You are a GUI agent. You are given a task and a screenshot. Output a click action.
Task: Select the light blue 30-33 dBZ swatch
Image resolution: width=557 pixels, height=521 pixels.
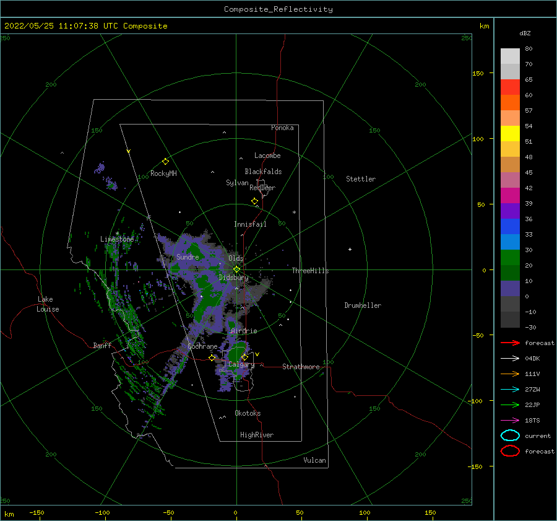point(510,242)
